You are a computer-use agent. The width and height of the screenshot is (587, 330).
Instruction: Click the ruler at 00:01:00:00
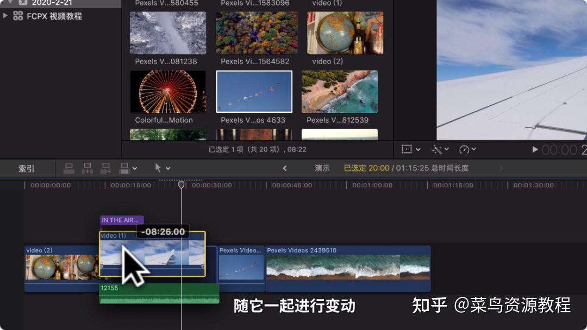(x=372, y=186)
